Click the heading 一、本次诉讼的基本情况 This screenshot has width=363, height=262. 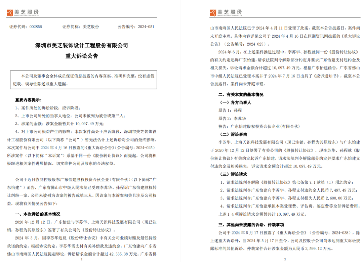point(38,214)
